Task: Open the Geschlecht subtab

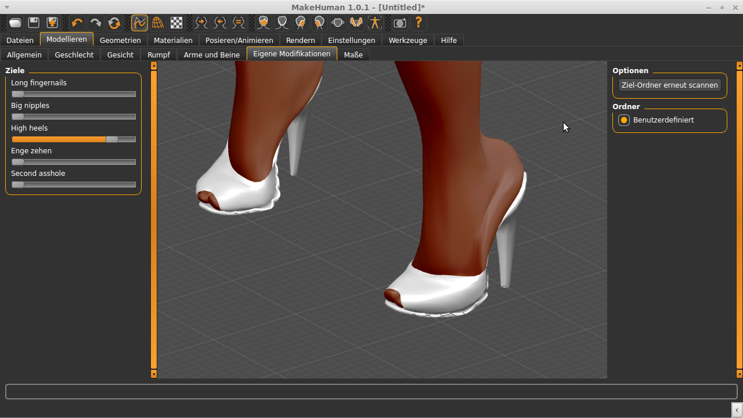Action: (x=74, y=55)
